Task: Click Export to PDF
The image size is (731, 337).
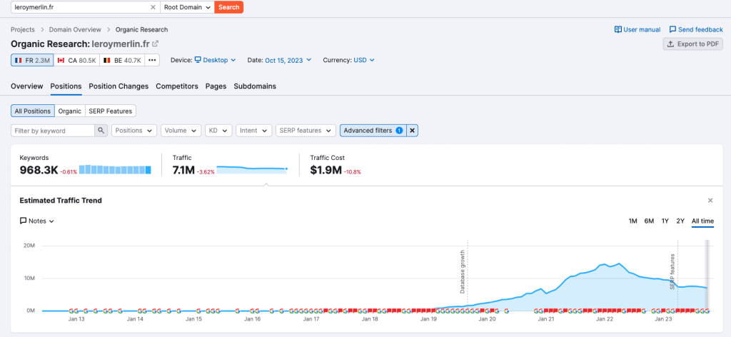Action: coord(692,44)
